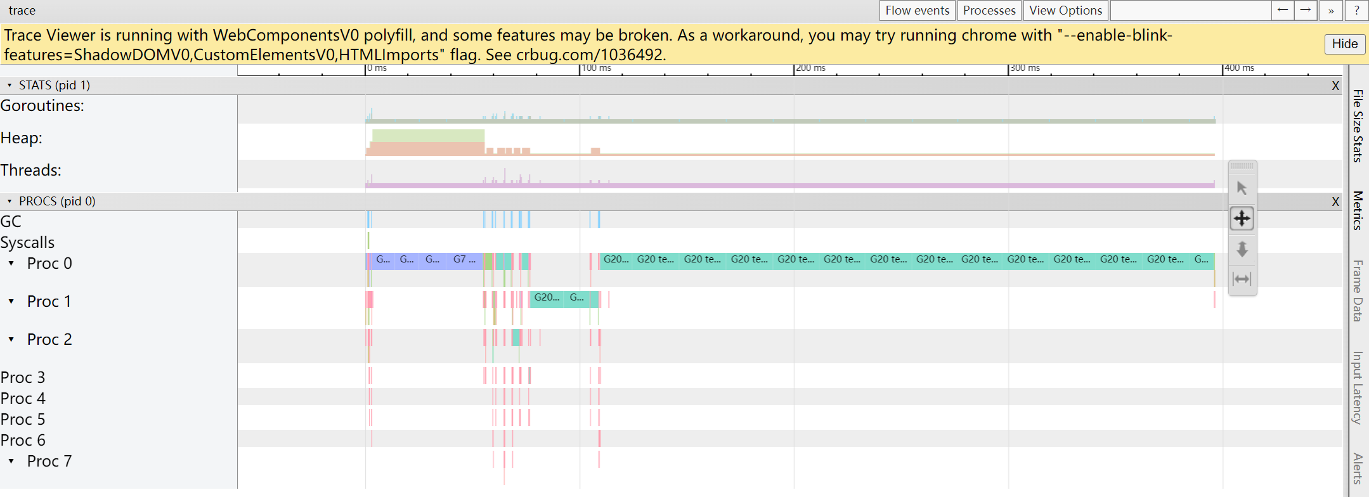The width and height of the screenshot is (1369, 497).
Task: Open the Metrics side tab
Action: 1358,210
